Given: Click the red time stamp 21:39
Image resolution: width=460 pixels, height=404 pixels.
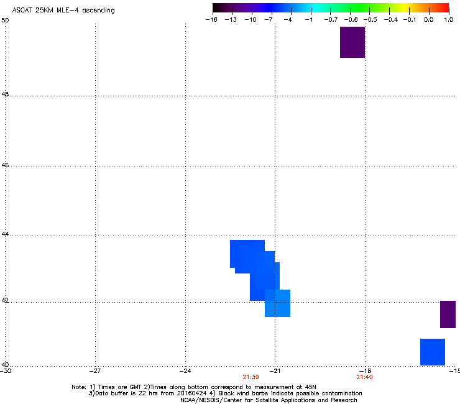Looking at the screenshot, I should [251, 377].
